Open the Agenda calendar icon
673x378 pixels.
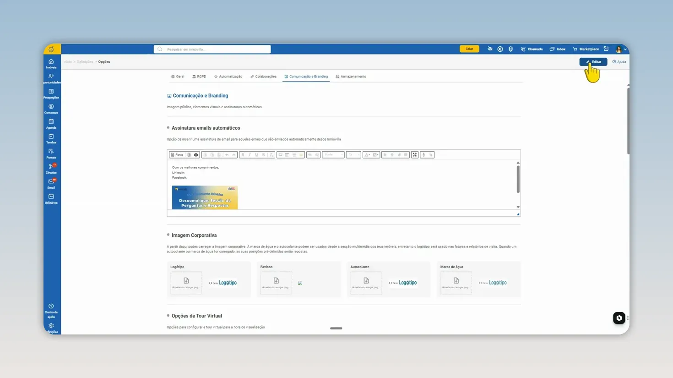pyautogui.click(x=51, y=122)
